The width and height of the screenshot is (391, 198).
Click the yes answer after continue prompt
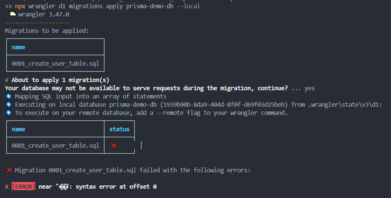point(309,88)
